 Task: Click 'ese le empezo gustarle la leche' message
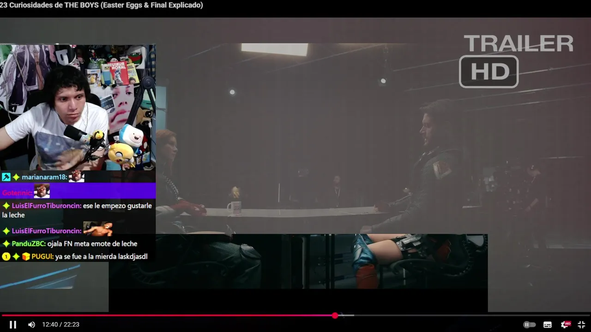[78, 210]
